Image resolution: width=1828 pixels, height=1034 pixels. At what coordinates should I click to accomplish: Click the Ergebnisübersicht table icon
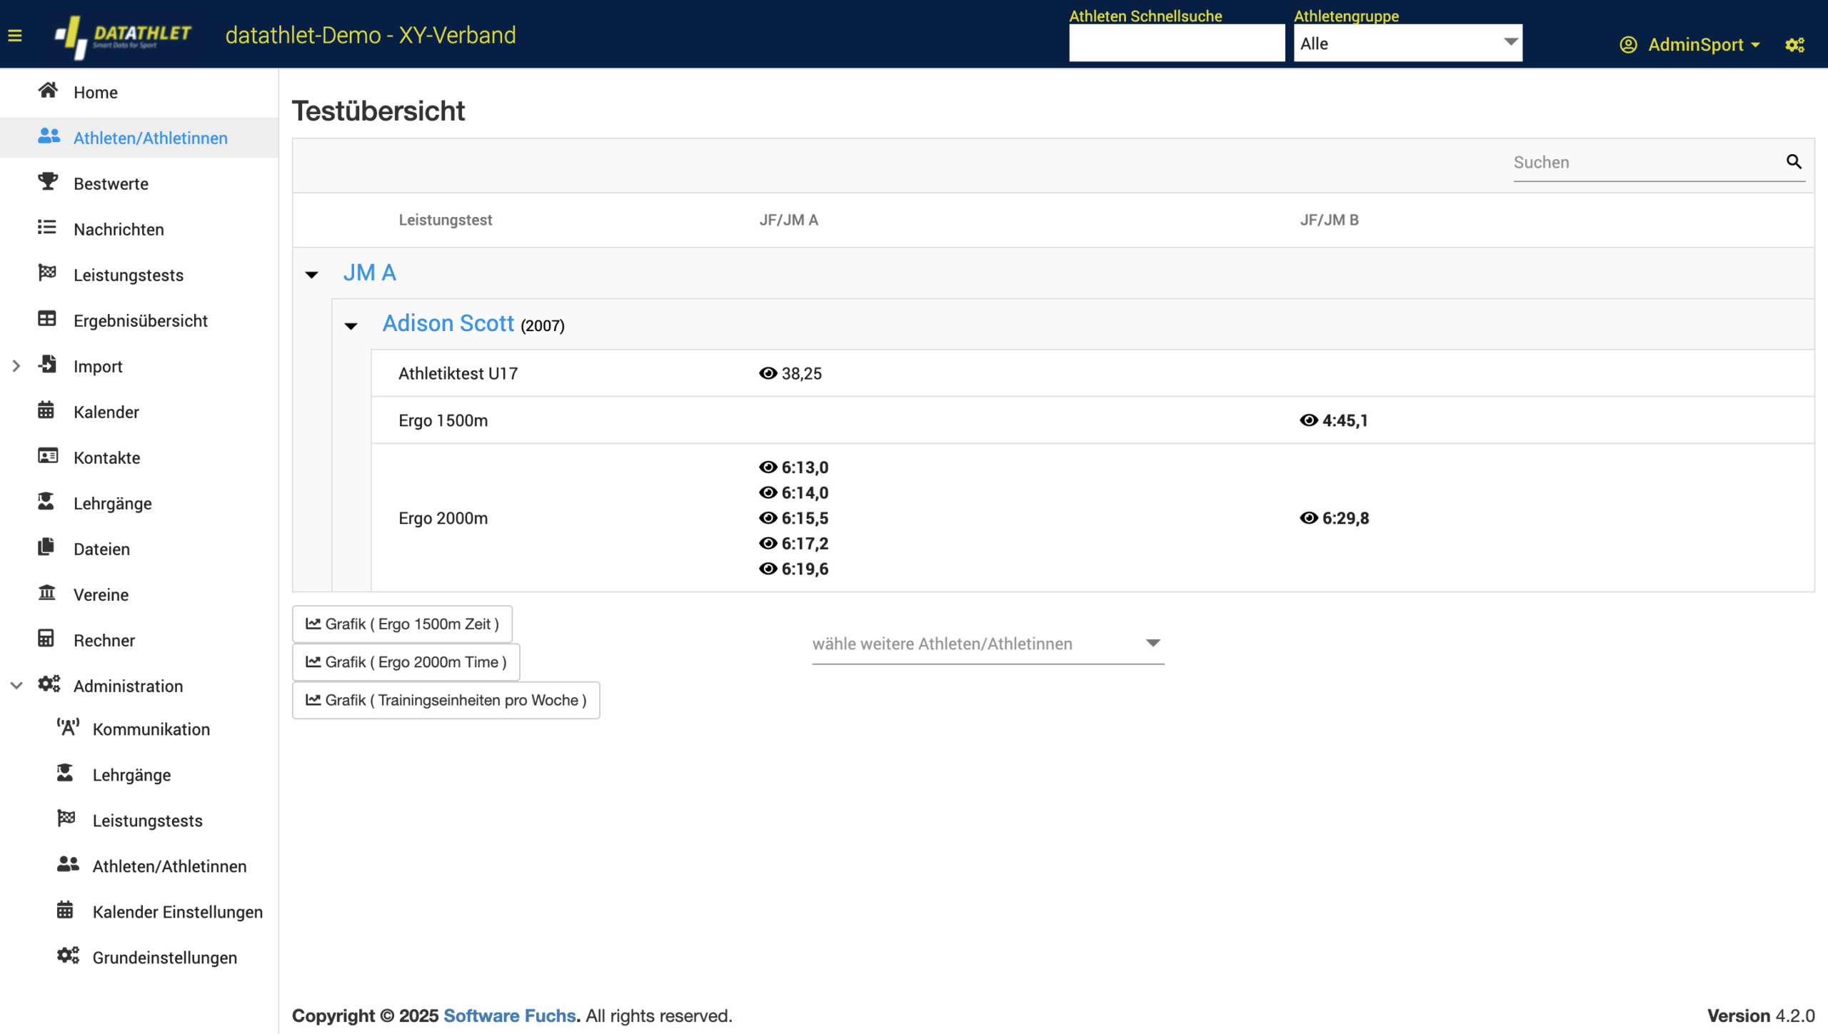point(46,319)
